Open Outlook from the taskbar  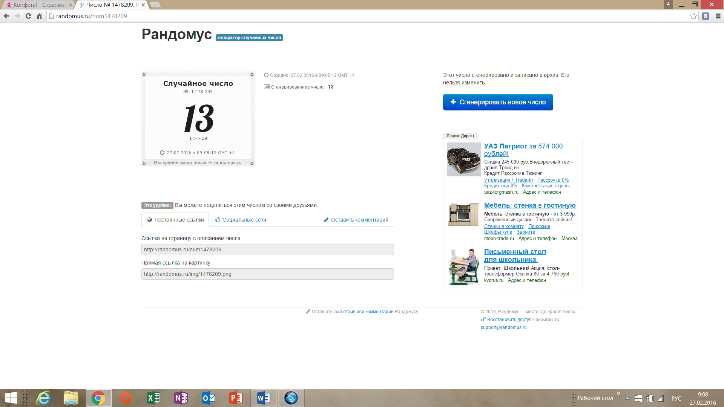[209, 398]
